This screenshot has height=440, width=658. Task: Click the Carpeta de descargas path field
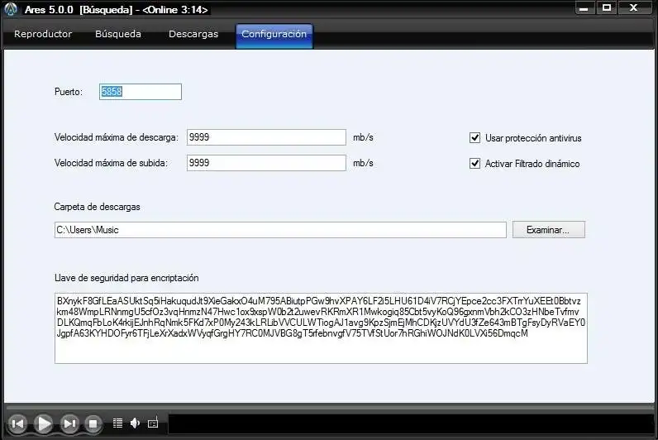tap(280, 230)
